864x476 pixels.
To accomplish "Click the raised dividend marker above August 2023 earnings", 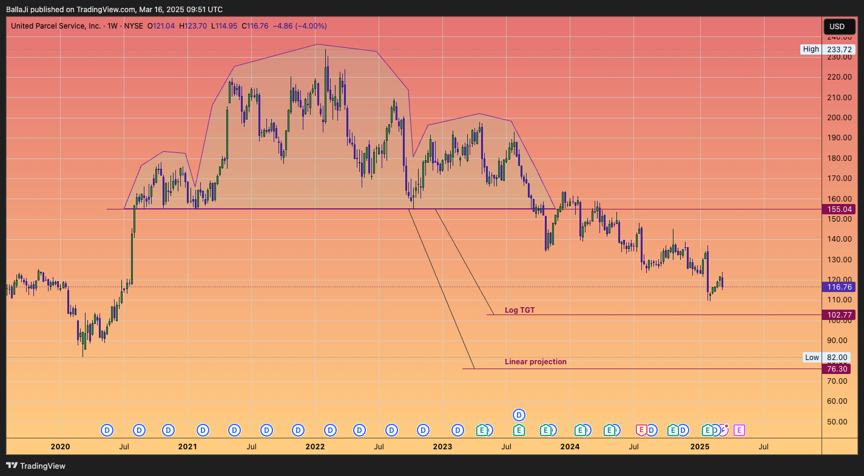I will [x=519, y=415].
